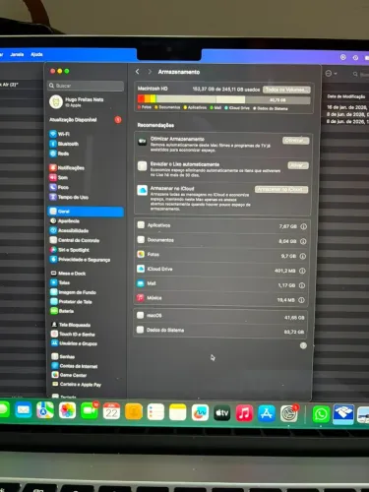Screen dimensions: 369x492
Task: Go forward with the right chevron
Action: coord(150,72)
